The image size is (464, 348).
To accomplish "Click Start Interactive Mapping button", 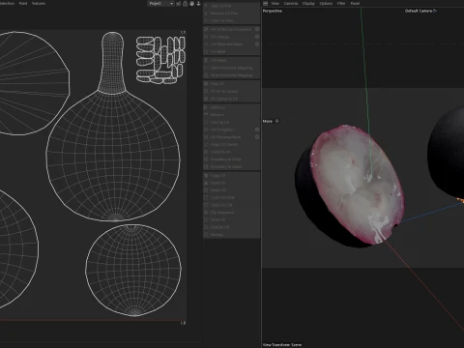I will click(x=232, y=68).
